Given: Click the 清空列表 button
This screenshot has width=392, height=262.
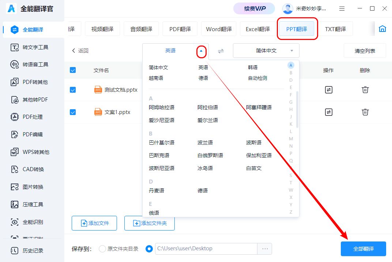Looking at the screenshot, I should coord(365,51).
